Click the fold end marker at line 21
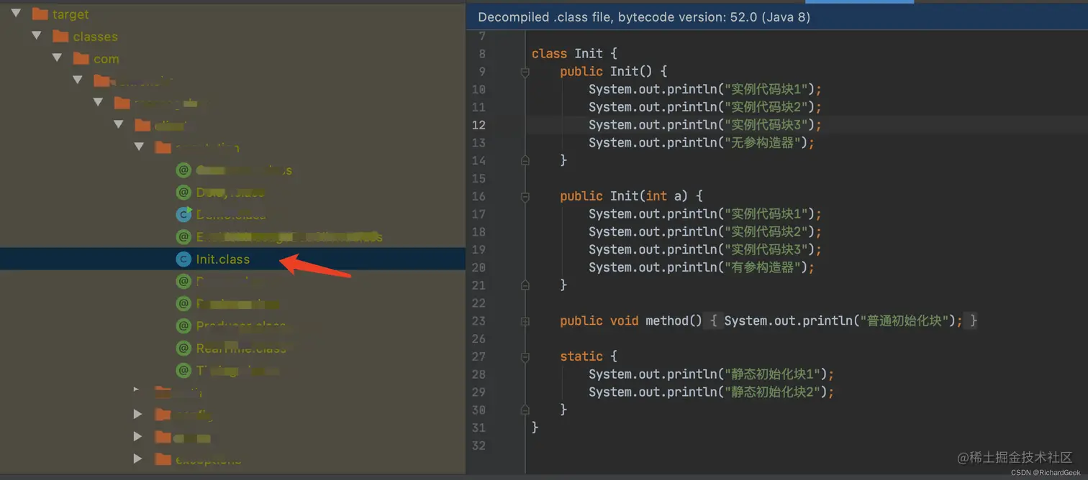Viewport: 1088px width, 480px height. click(525, 285)
